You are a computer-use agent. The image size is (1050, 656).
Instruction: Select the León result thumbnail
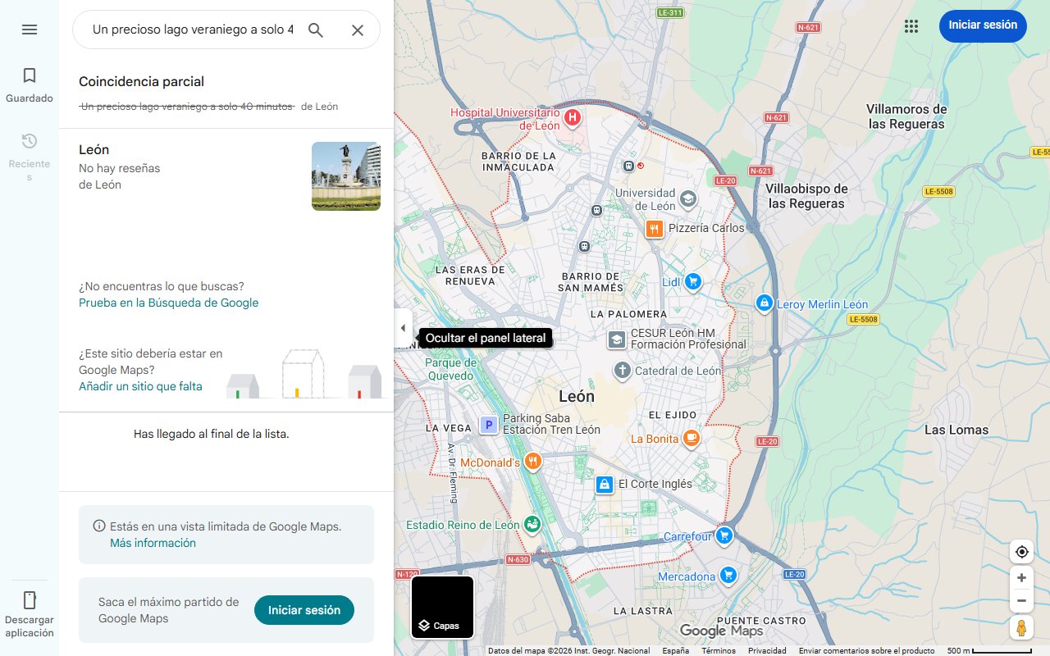pyautogui.click(x=345, y=176)
